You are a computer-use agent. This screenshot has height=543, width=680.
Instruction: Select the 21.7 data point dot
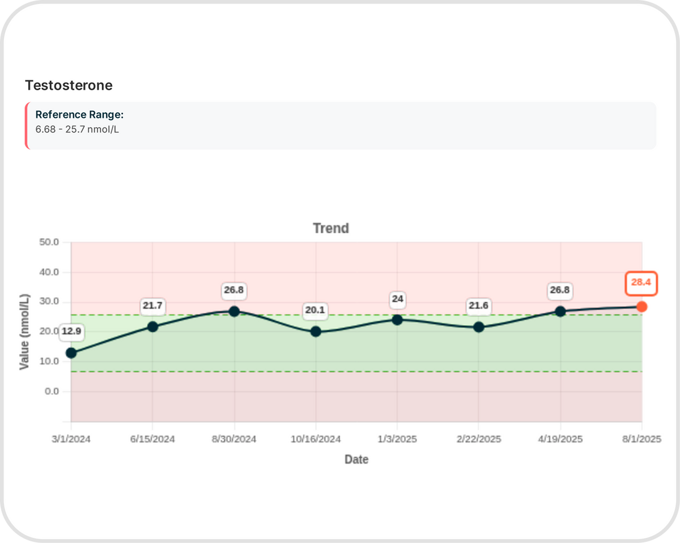[x=152, y=327]
